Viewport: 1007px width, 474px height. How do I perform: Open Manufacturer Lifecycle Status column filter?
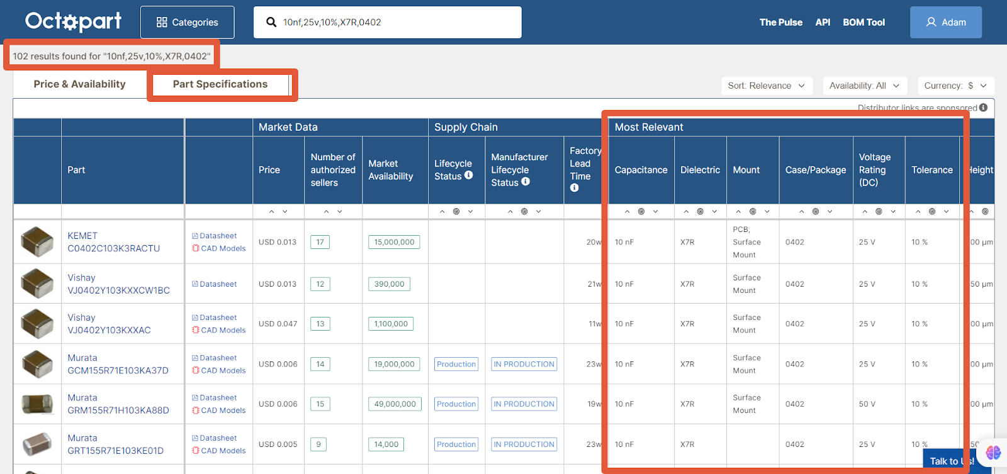click(524, 211)
